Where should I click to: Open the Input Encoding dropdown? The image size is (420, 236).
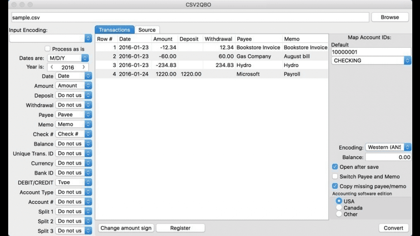(x=51, y=38)
